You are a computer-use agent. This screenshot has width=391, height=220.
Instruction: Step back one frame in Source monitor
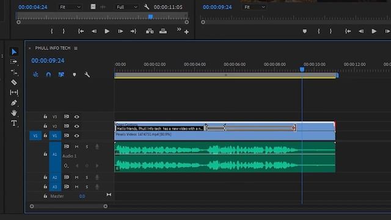(x=94, y=31)
